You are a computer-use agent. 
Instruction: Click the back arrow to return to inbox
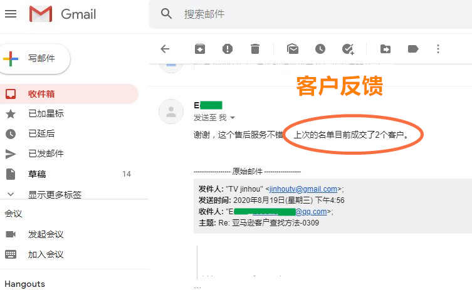[x=165, y=49]
